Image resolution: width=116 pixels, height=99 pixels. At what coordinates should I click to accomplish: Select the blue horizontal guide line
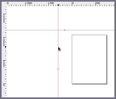tap(35, 30)
